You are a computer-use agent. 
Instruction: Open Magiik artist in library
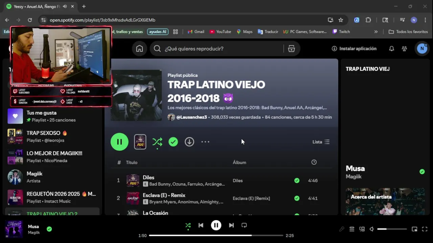(52, 177)
